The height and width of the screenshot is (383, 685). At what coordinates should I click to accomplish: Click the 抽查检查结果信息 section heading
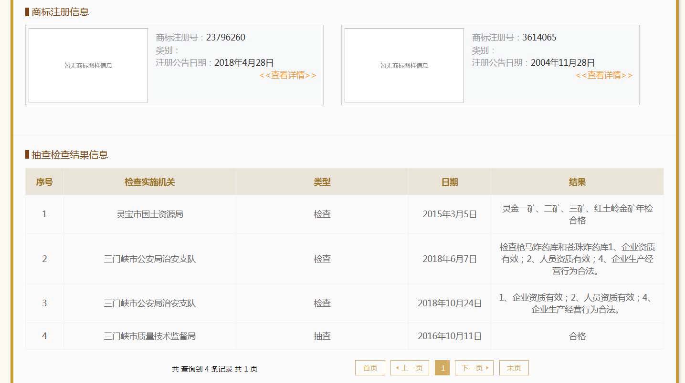[70, 154]
